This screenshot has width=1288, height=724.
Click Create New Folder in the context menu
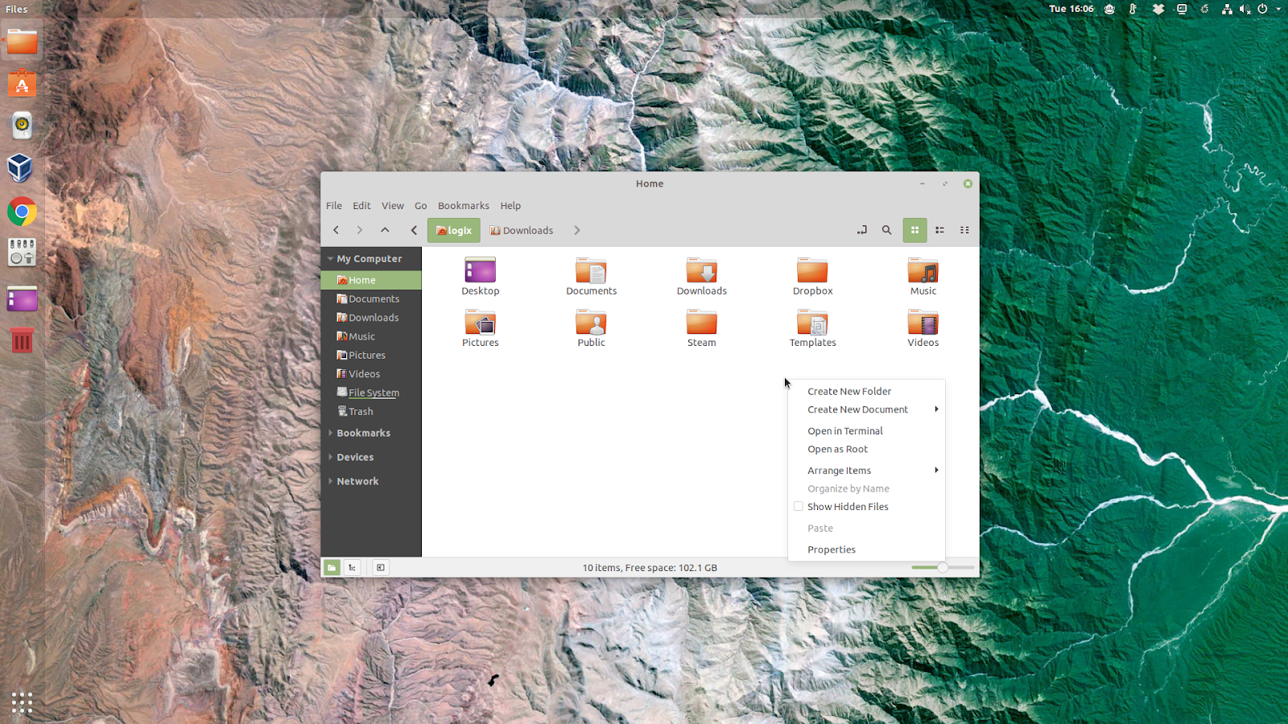pyautogui.click(x=849, y=391)
